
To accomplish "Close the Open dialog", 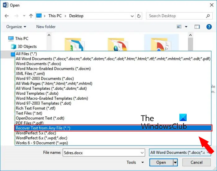I will click(x=211, y=5).
